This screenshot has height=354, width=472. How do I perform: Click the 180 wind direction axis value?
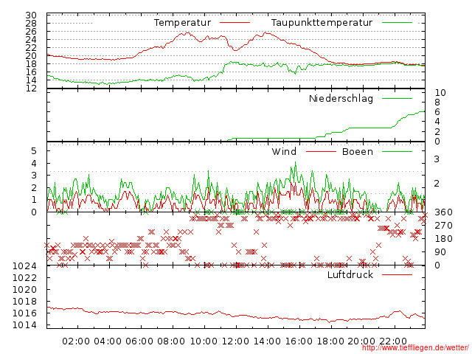[443, 239]
